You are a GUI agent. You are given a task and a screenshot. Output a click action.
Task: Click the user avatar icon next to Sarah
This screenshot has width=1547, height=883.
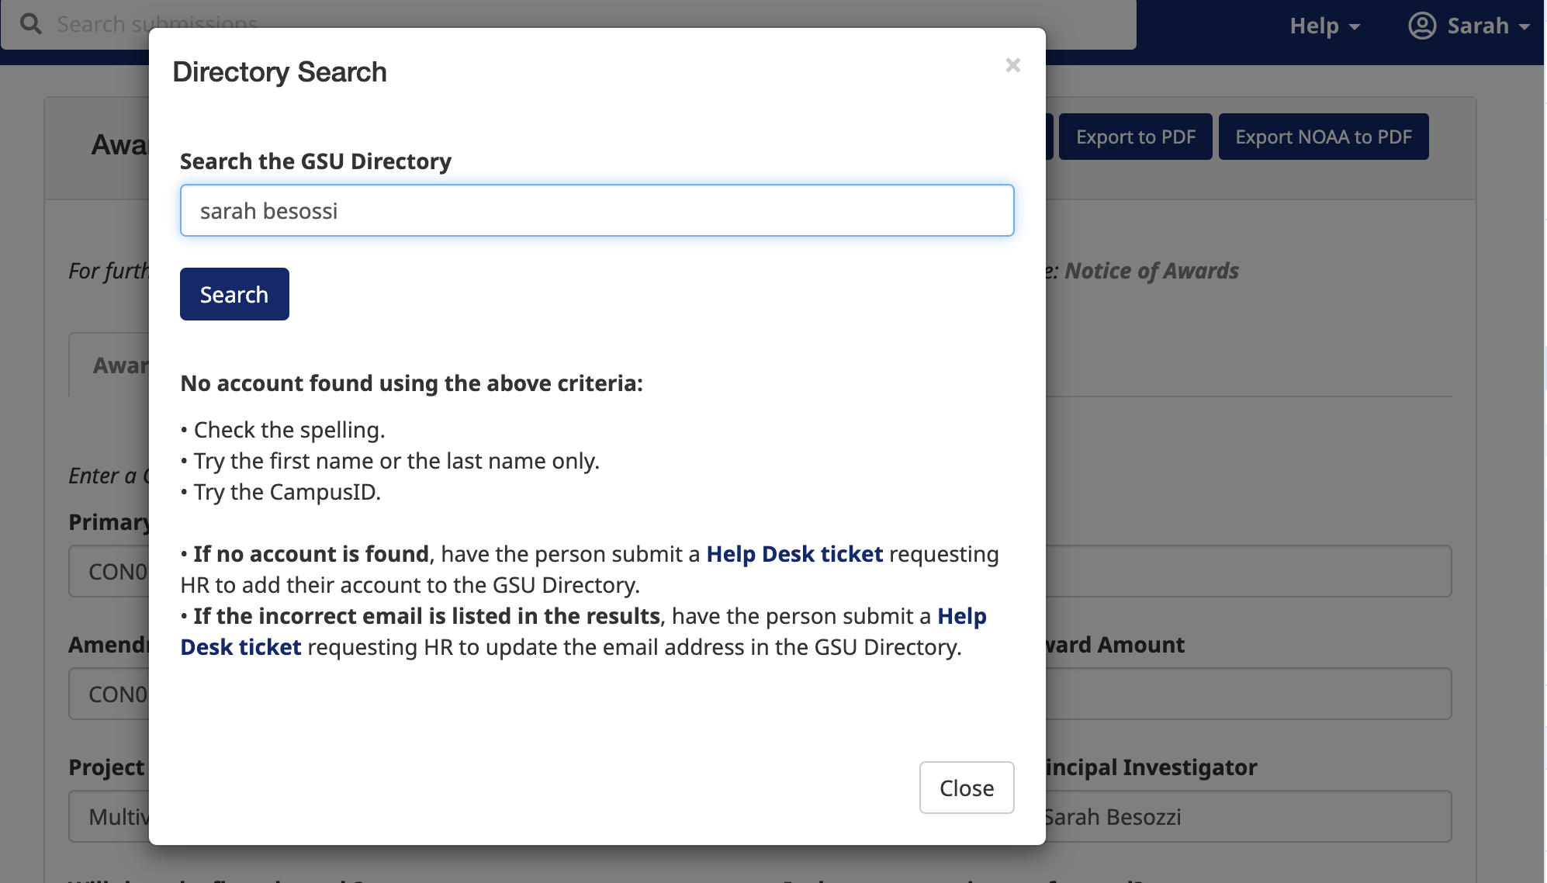click(x=1421, y=24)
